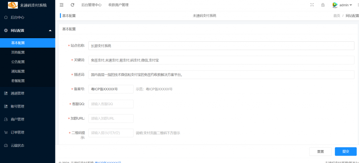Click the home icon beside 后台中心
The width and height of the screenshot is (359, 163).
(x=6, y=18)
